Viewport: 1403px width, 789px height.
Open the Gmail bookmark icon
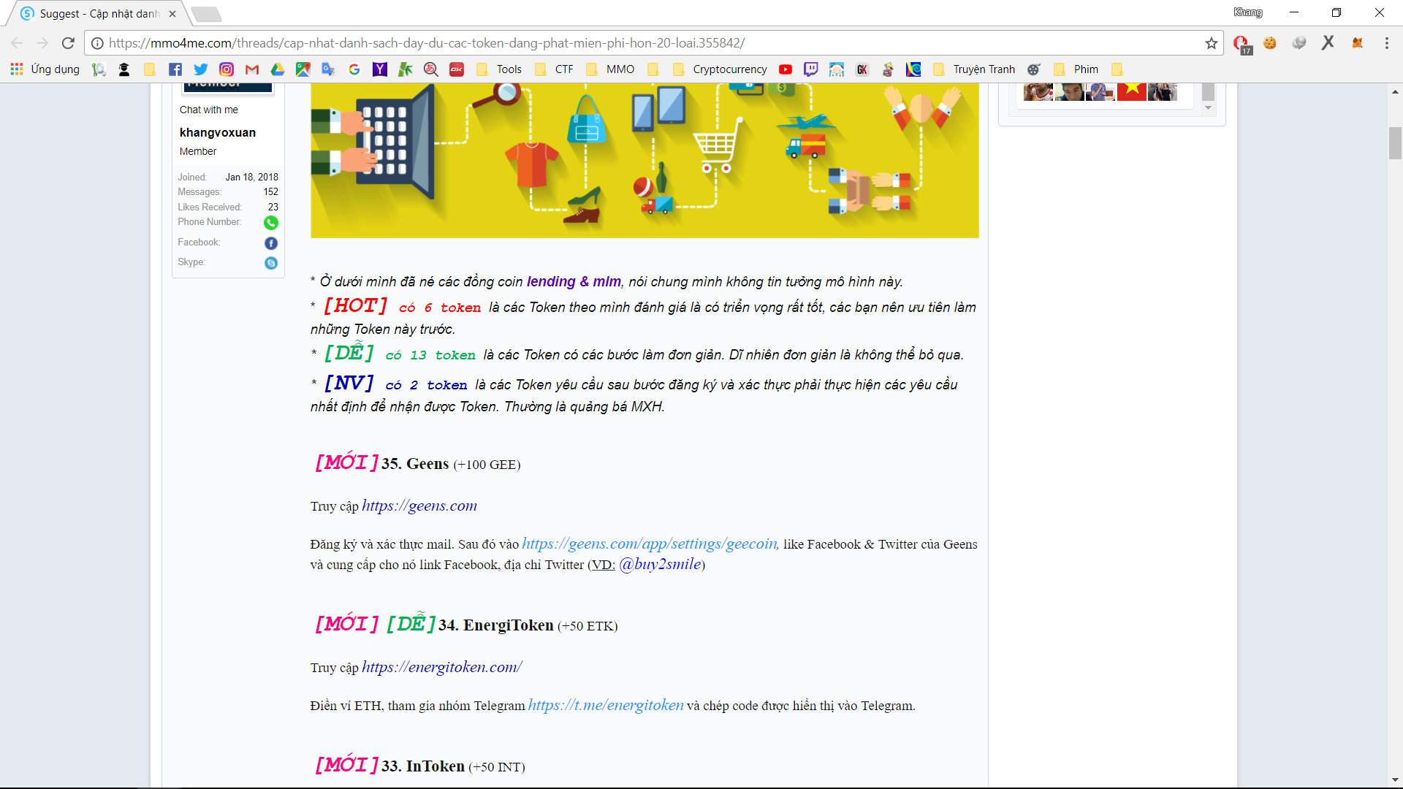252,69
